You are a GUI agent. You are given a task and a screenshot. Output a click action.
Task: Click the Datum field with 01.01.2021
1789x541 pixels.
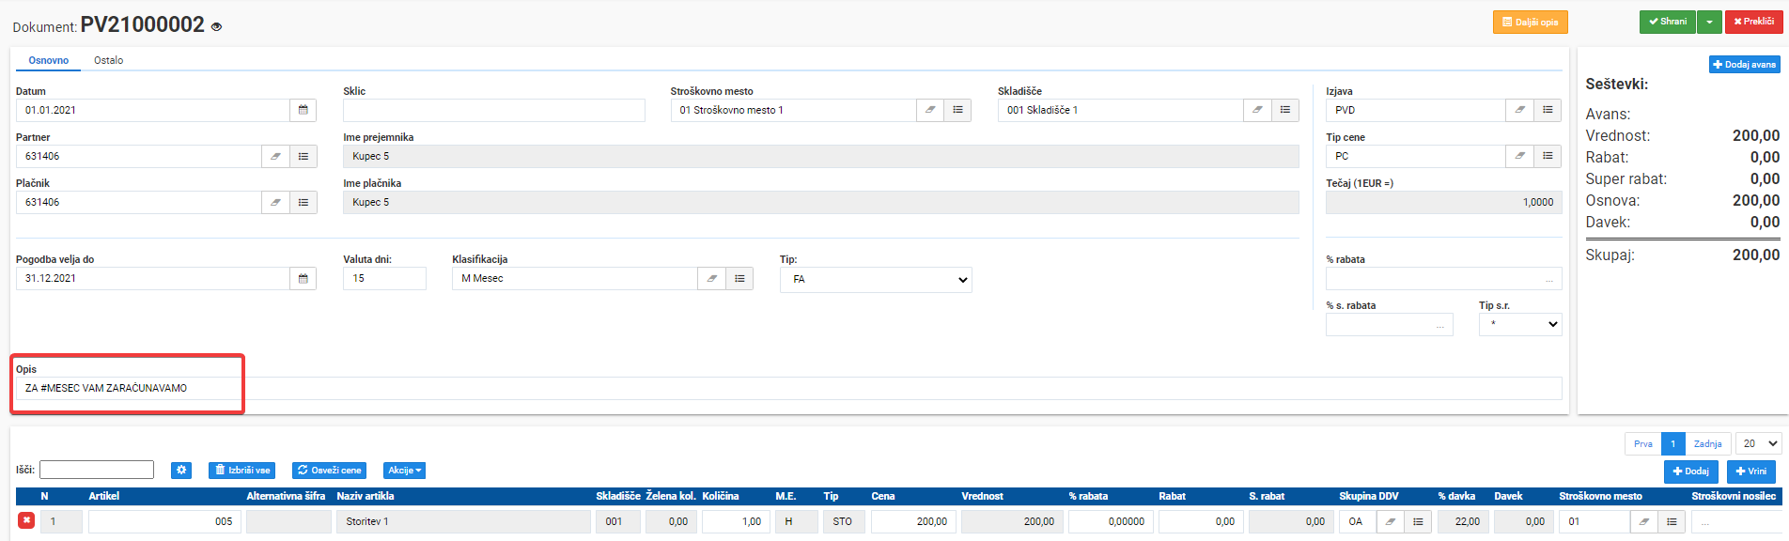(x=152, y=110)
